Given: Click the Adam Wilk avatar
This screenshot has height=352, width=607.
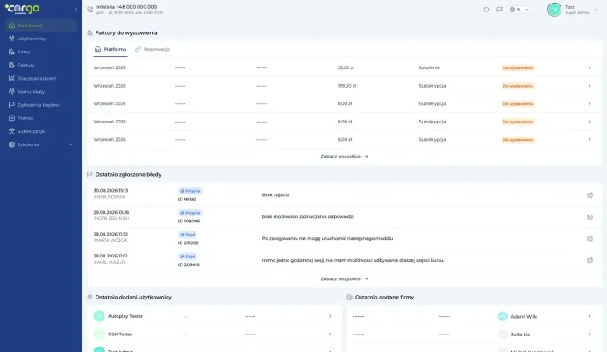Looking at the screenshot, I should pyautogui.click(x=503, y=316).
